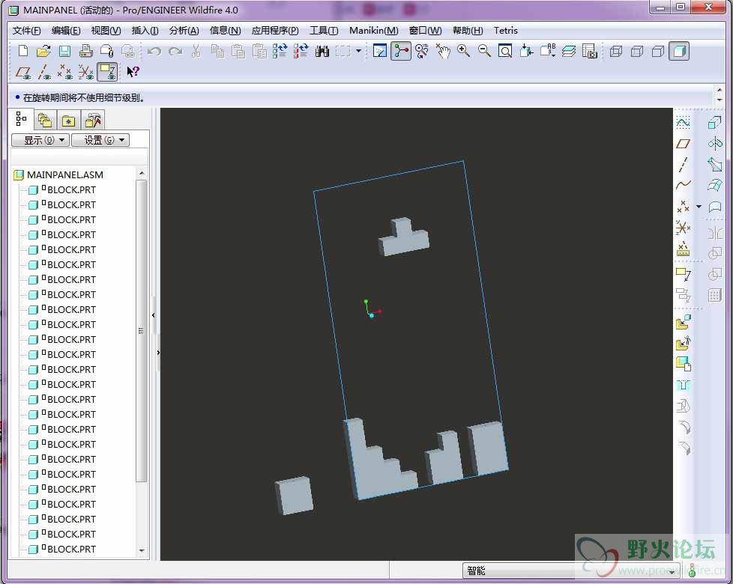Image resolution: width=733 pixels, height=584 pixels.
Task: Click the Redo arrow icon
Action: [175, 51]
